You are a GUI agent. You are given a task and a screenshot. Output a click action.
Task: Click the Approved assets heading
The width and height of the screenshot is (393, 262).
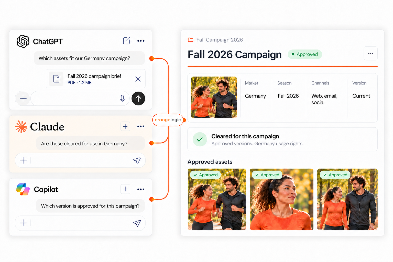pyautogui.click(x=210, y=162)
